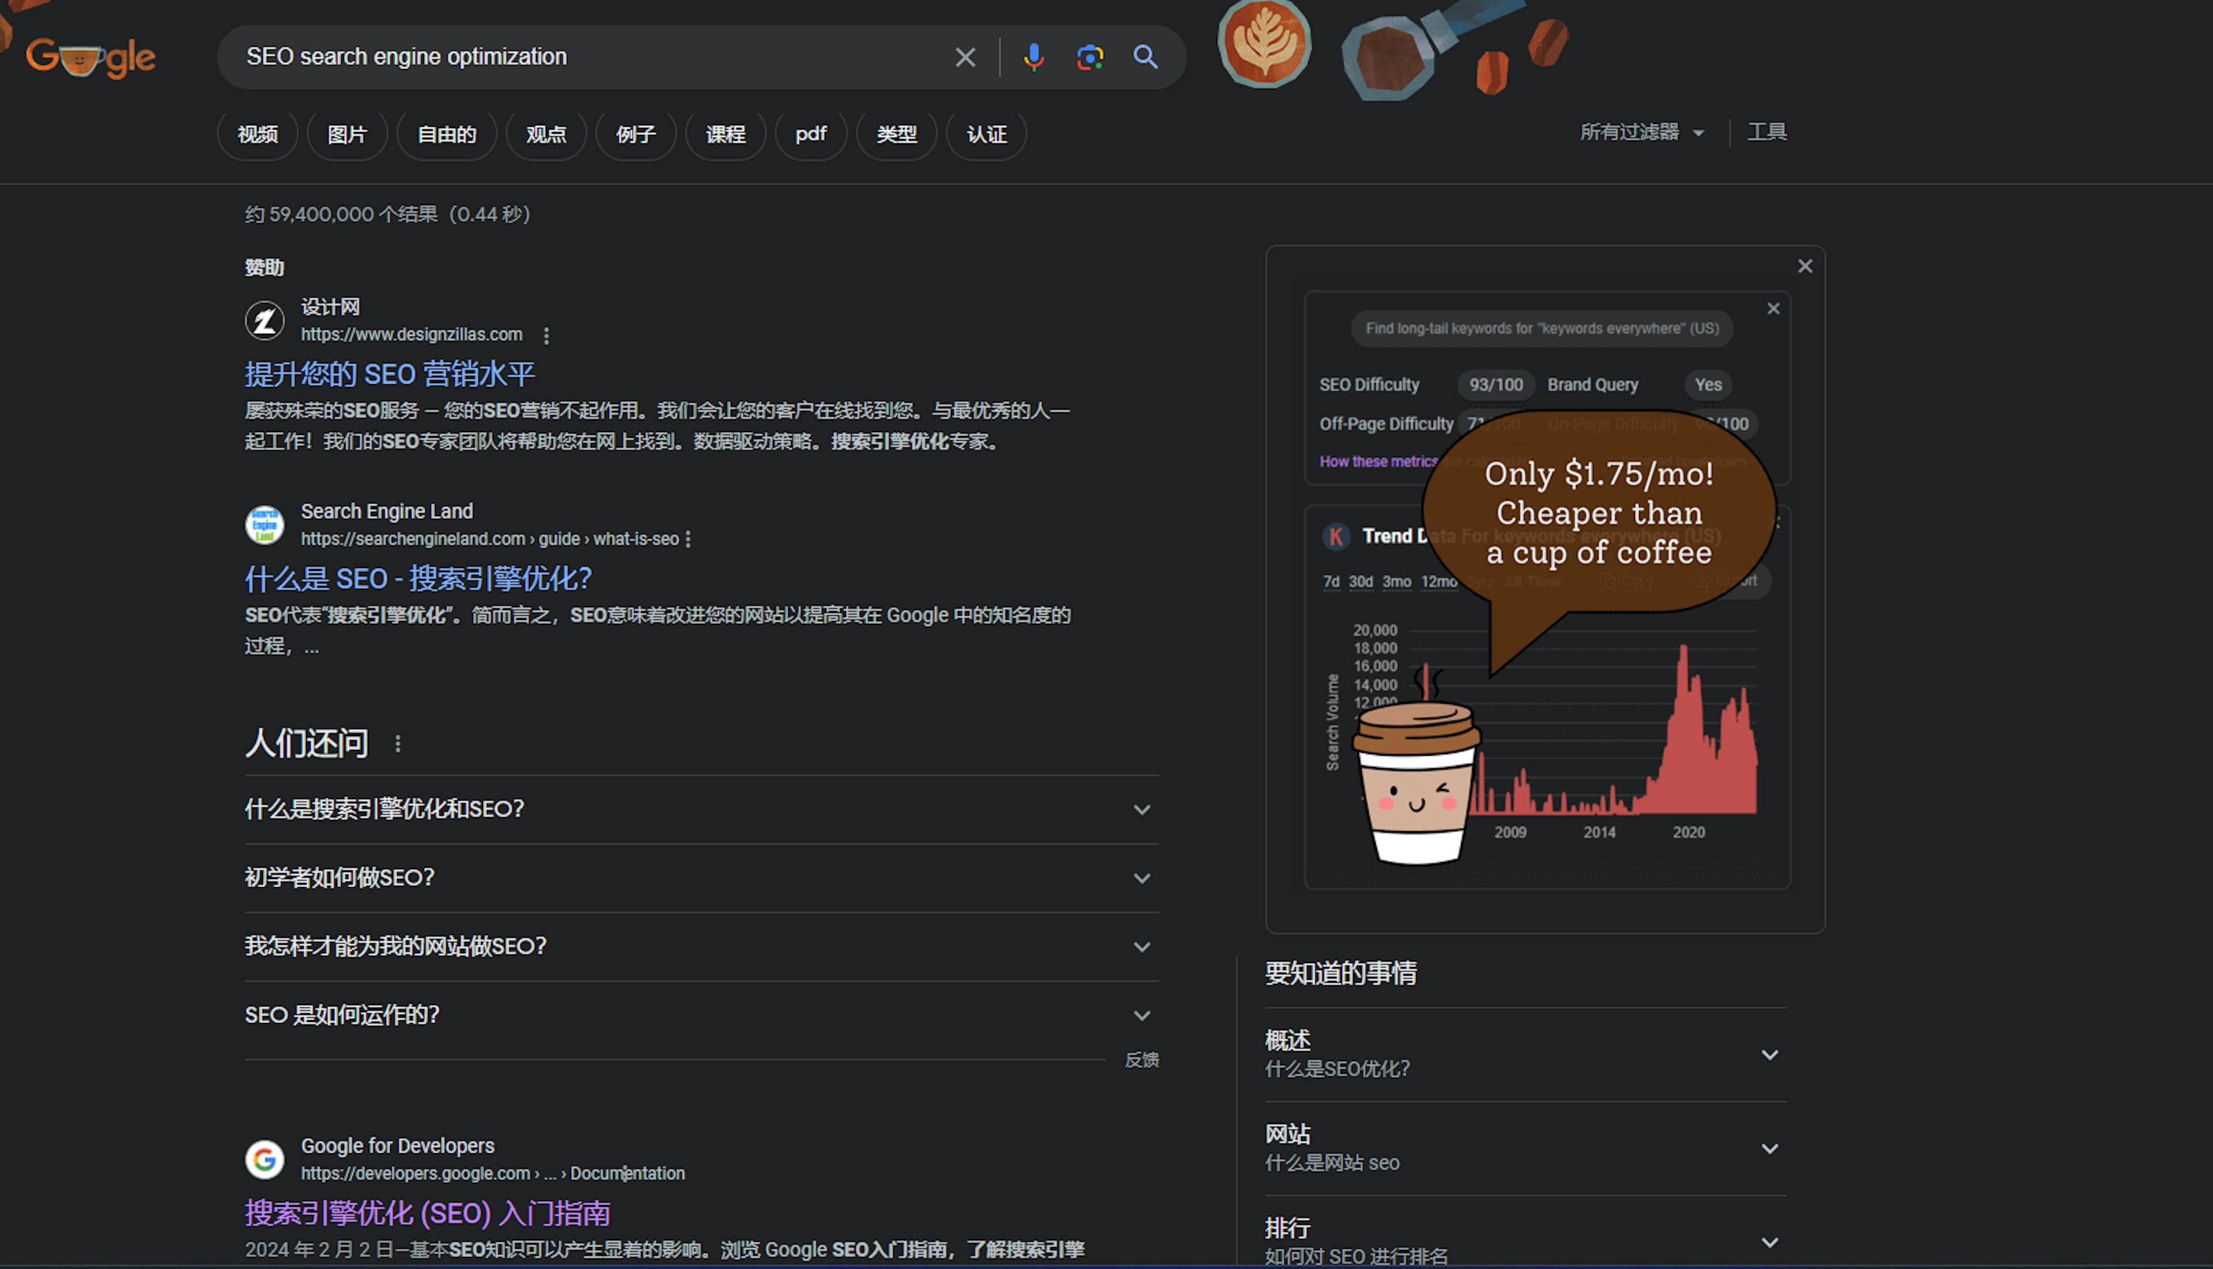Select the 观点 filter chip
2213x1269 pixels.
click(x=546, y=134)
